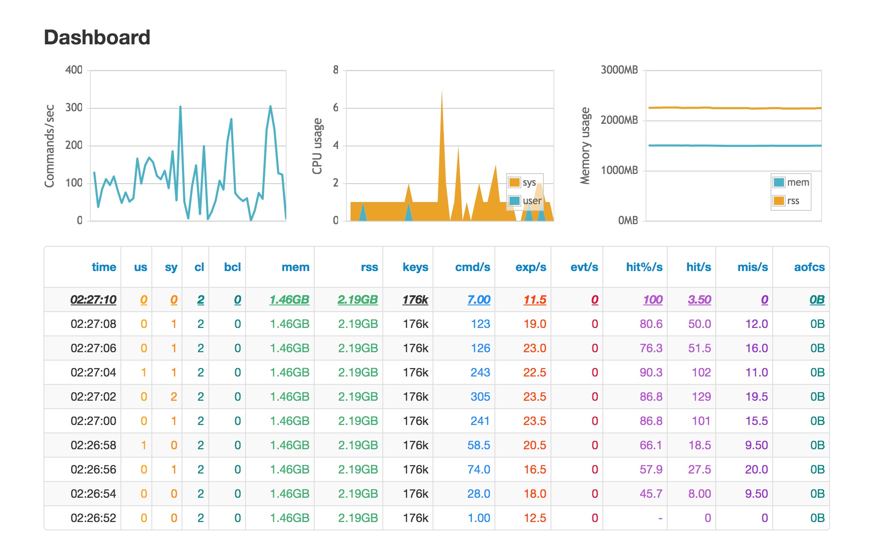The width and height of the screenshot is (871, 558).
Task: Click the 7.00 cmd/s value link
Action: click(x=479, y=299)
